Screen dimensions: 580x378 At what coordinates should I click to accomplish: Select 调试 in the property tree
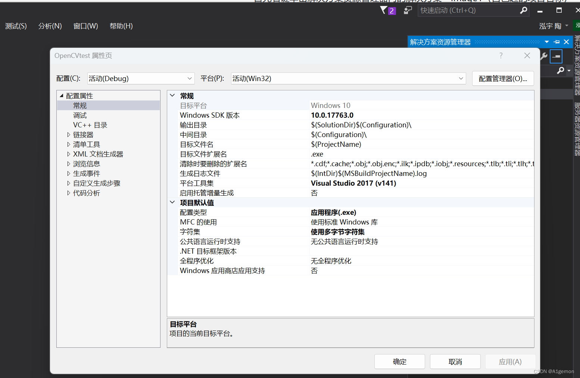pos(79,115)
